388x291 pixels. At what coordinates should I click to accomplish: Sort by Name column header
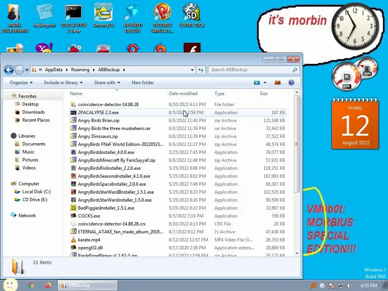(x=117, y=94)
